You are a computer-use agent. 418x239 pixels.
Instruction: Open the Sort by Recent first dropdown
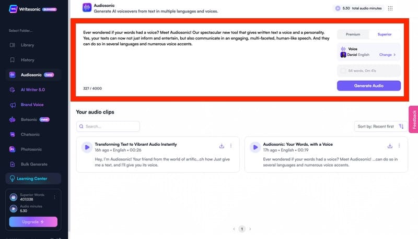[381, 127]
